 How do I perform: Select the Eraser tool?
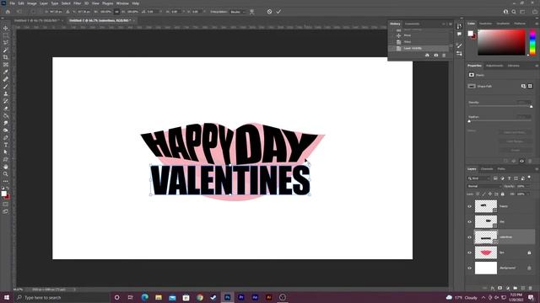(6, 109)
